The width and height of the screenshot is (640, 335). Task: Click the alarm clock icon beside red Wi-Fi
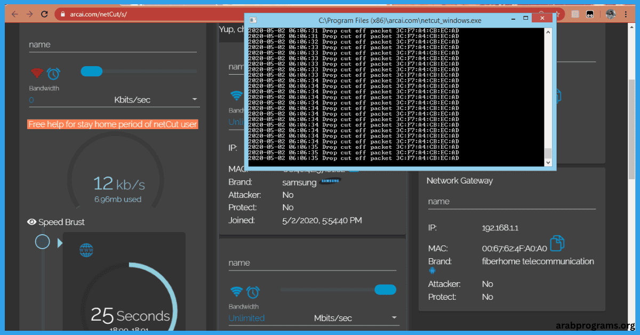[53, 73]
